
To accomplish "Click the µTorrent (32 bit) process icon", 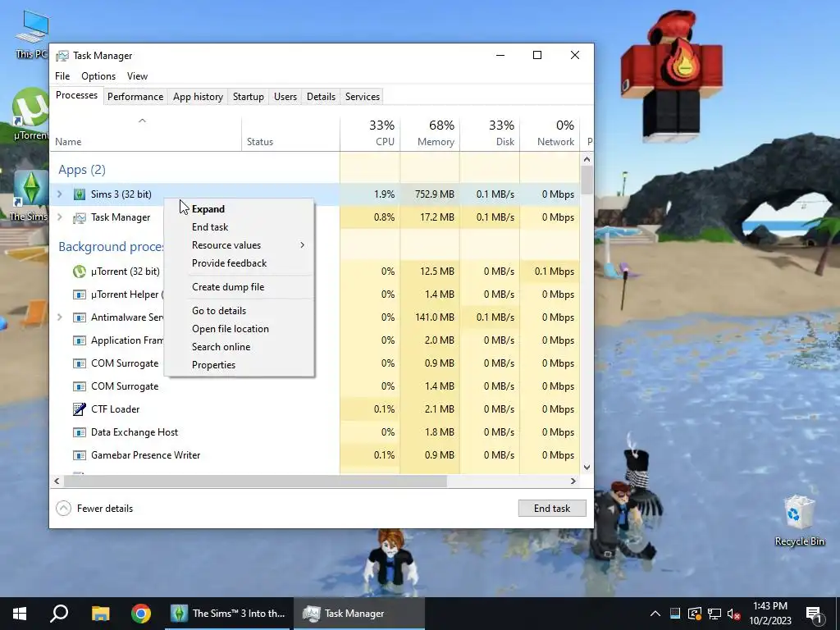I will [80, 272].
